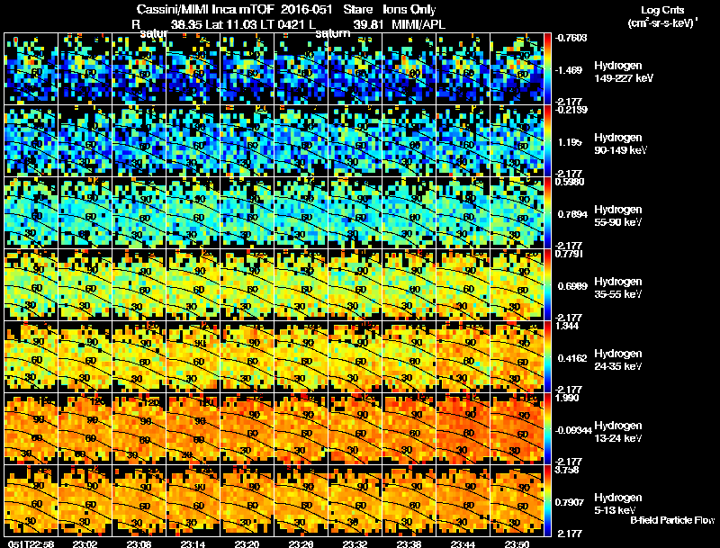Image resolution: width=720 pixels, height=548 pixels.
Task: Click the Hydrogen 13-24 keV color bar
Action: pos(547,429)
